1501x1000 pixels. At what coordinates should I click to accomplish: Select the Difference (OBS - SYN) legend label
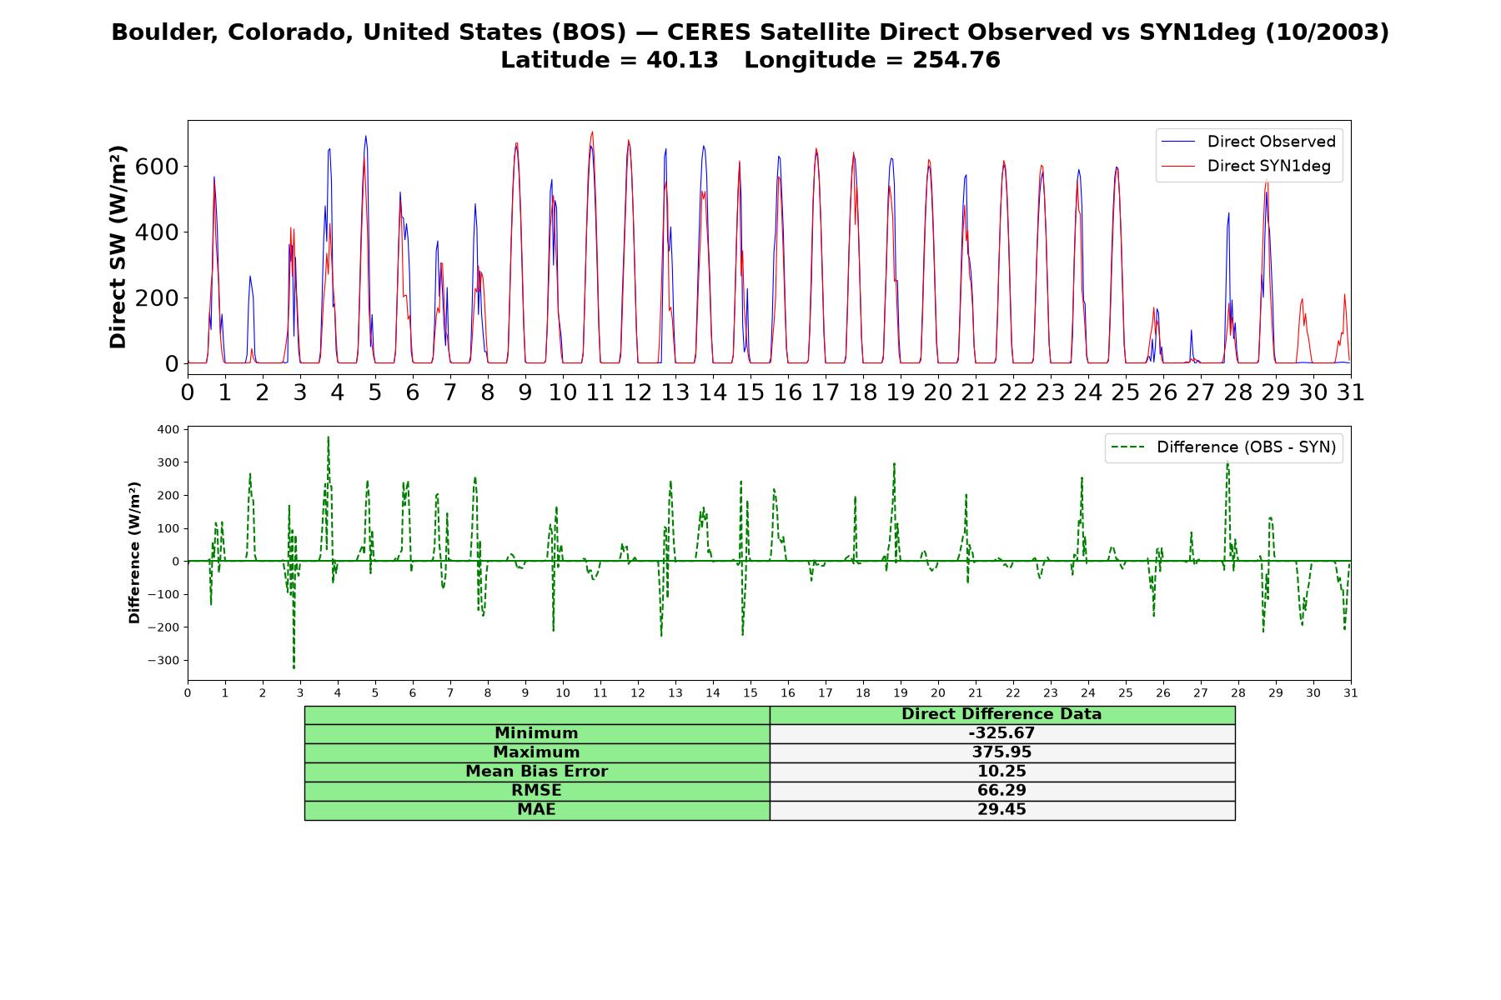coord(1246,447)
